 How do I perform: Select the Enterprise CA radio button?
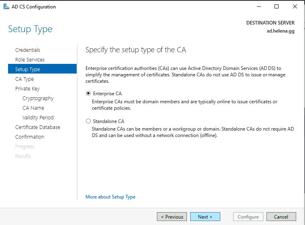88,93
